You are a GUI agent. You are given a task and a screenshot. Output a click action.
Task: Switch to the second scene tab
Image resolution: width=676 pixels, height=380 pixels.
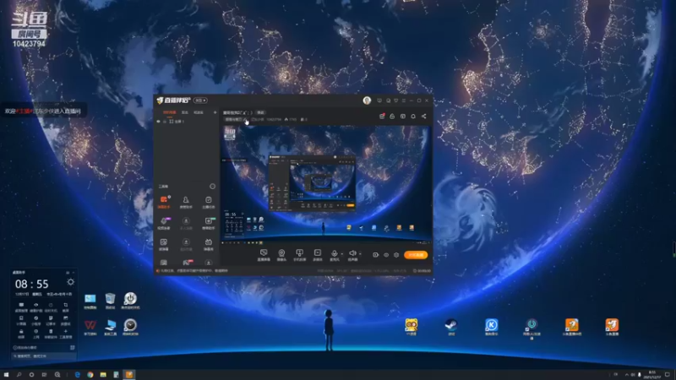pos(185,112)
